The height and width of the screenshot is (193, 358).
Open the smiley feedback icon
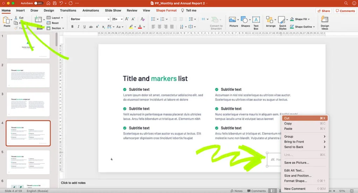[x=354, y=3]
